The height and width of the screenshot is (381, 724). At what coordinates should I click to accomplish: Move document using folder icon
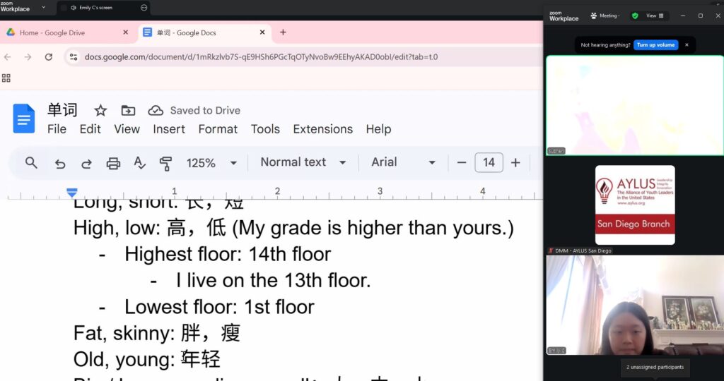pos(128,110)
